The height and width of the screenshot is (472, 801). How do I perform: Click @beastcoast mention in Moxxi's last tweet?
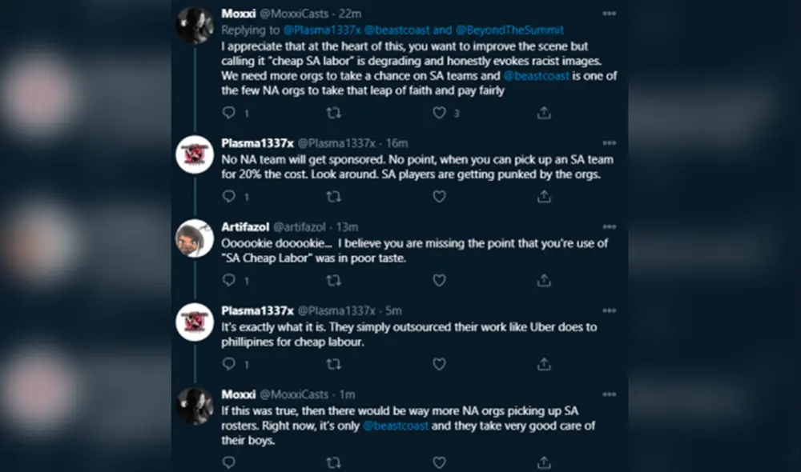point(396,426)
